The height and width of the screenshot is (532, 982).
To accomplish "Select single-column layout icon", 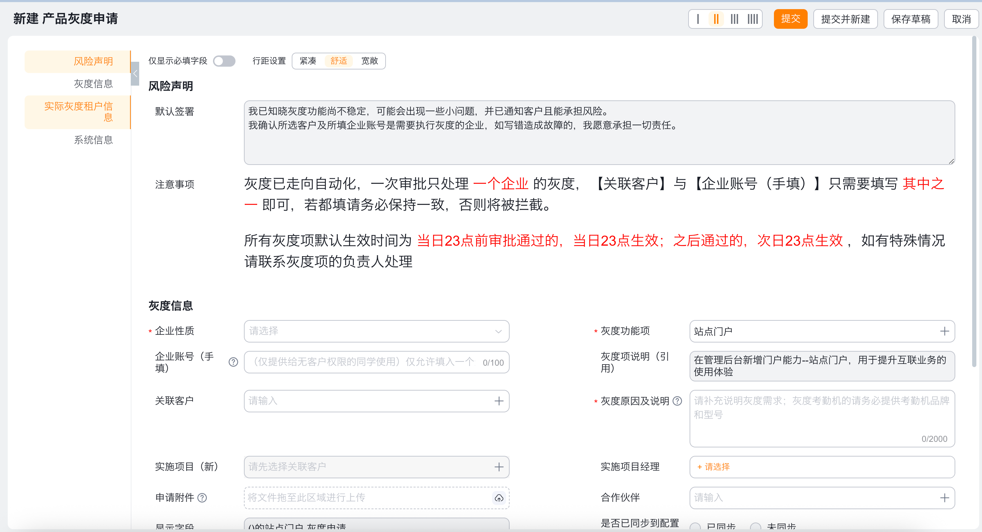I will [x=698, y=19].
